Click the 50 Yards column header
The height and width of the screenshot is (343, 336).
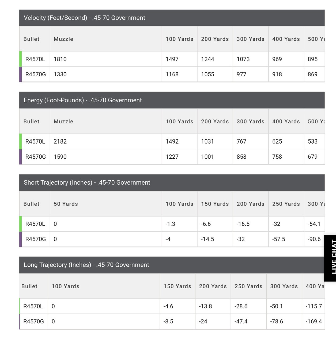pos(66,204)
